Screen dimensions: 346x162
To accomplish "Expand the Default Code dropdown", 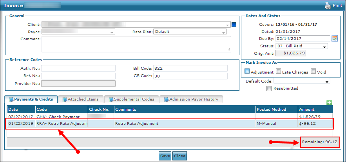I will tap(302, 81).
